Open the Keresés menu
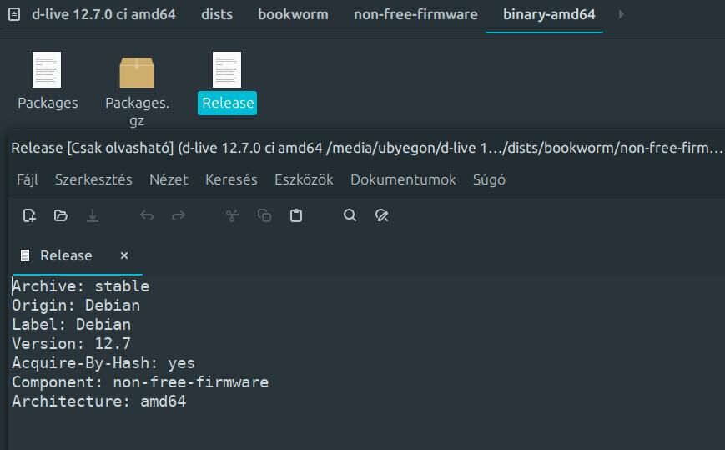 (231, 179)
